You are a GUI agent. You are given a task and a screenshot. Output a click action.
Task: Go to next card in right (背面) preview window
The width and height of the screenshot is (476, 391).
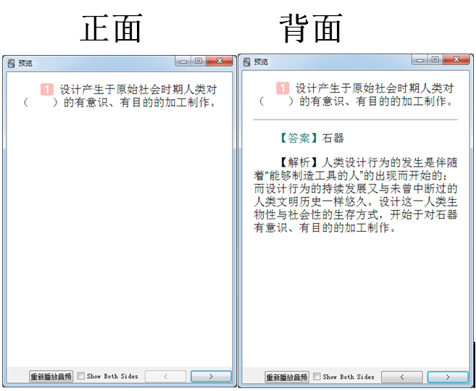(448, 377)
